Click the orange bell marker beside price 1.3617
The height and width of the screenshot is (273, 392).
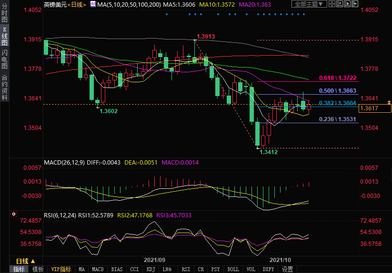click(389, 102)
